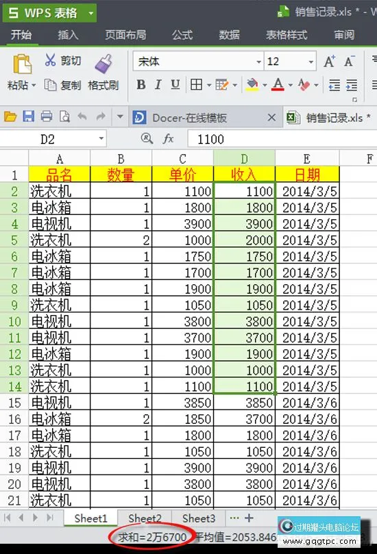The width and height of the screenshot is (377, 554).
Task: Open the 页面布局 ribbon tab
Action: 125,35
